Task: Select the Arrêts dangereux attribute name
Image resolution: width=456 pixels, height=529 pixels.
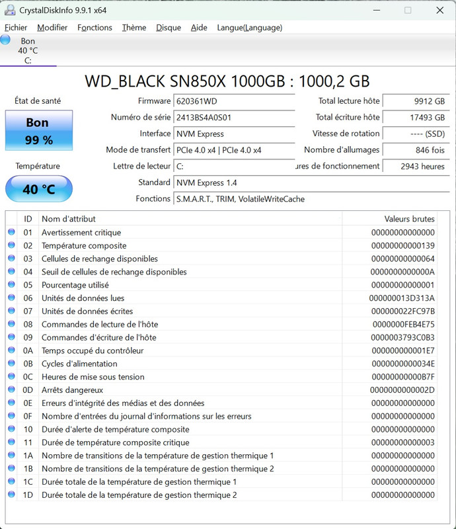Action: tap(72, 390)
